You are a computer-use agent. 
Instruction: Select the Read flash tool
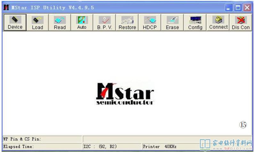(60, 23)
